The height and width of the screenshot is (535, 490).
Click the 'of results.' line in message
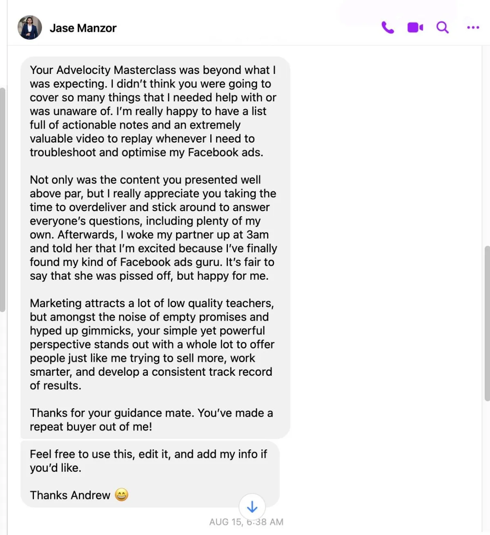[56, 386]
